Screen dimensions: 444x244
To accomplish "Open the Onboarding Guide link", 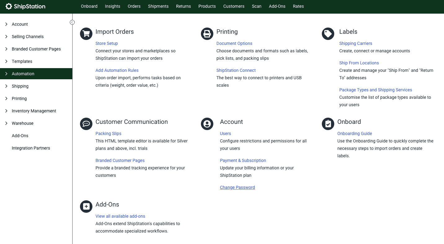I will pos(354,133).
